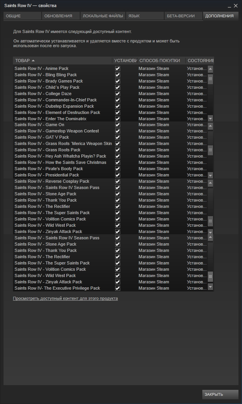Viewport: 242px width, 404px height.
Task: Toggle the Game On checkbox
Action: coord(117,125)
